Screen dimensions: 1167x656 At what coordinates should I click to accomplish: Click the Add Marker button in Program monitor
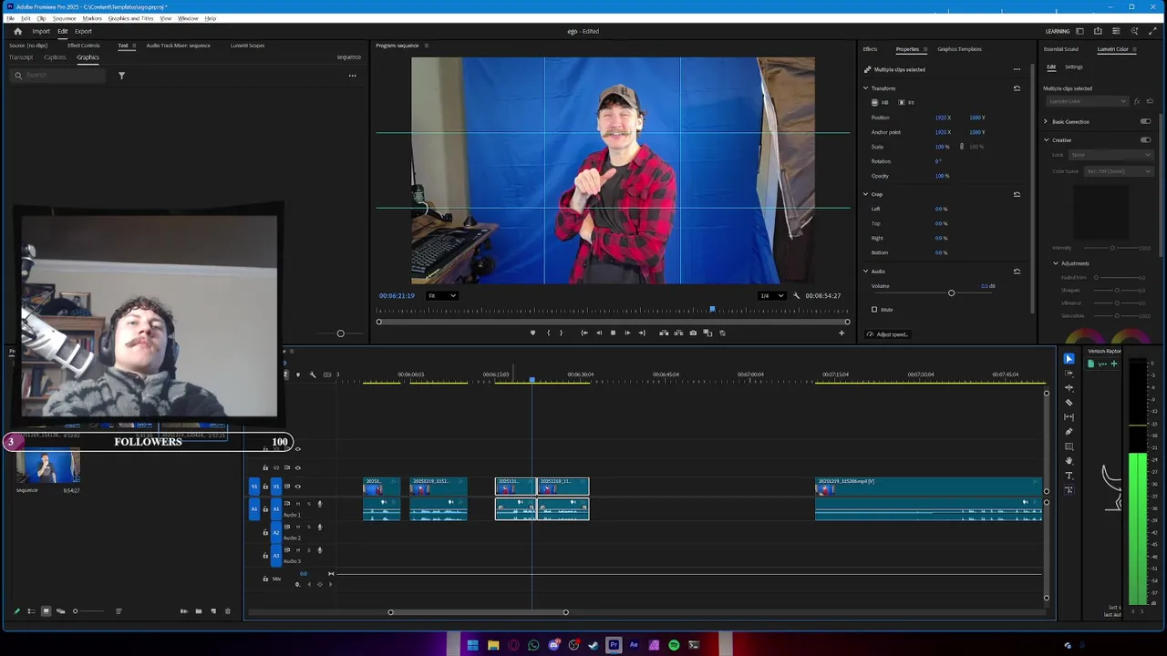532,333
